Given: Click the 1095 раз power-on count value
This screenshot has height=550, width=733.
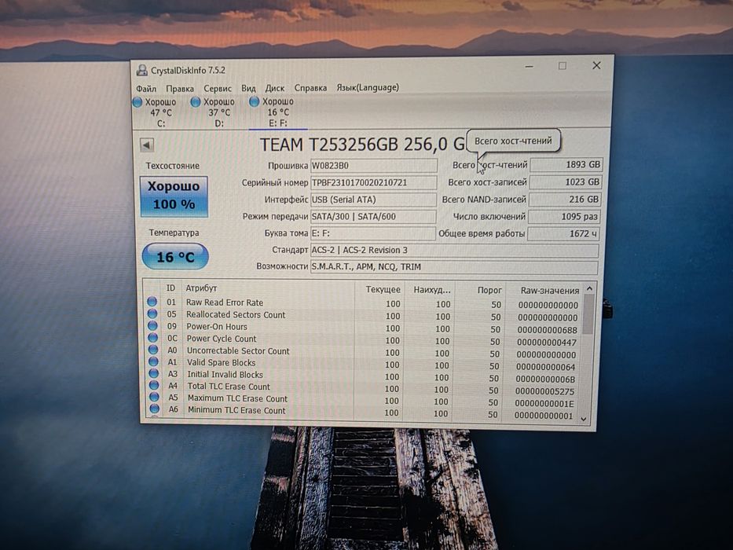Looking at the screenshot, I should coord(564,217).
